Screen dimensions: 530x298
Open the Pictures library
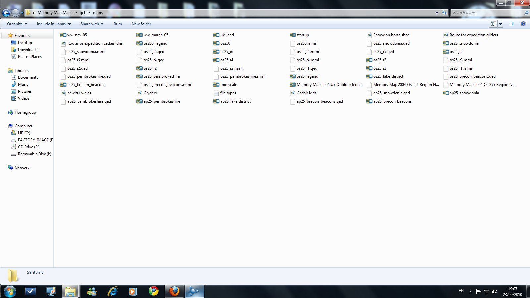pos(25,91)
